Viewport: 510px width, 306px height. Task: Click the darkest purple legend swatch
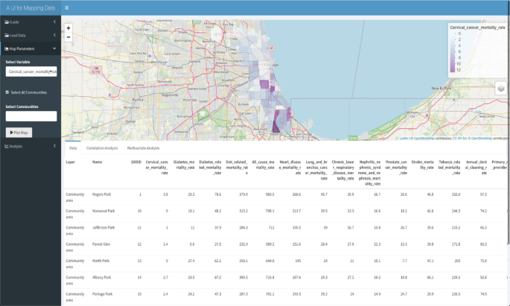point(452,70)
